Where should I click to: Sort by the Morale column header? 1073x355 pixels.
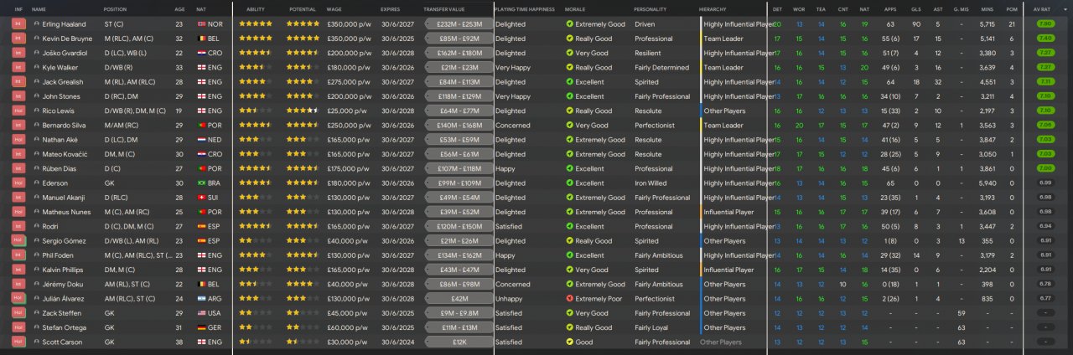tap(575, 9)
